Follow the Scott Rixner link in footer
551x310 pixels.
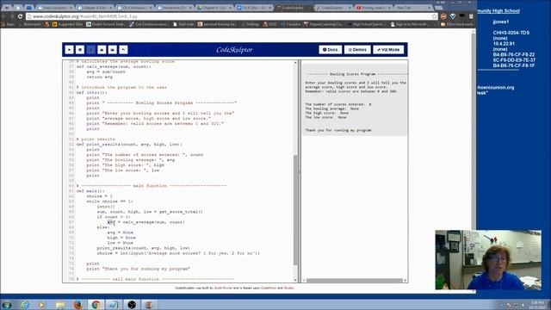point(223,288)
